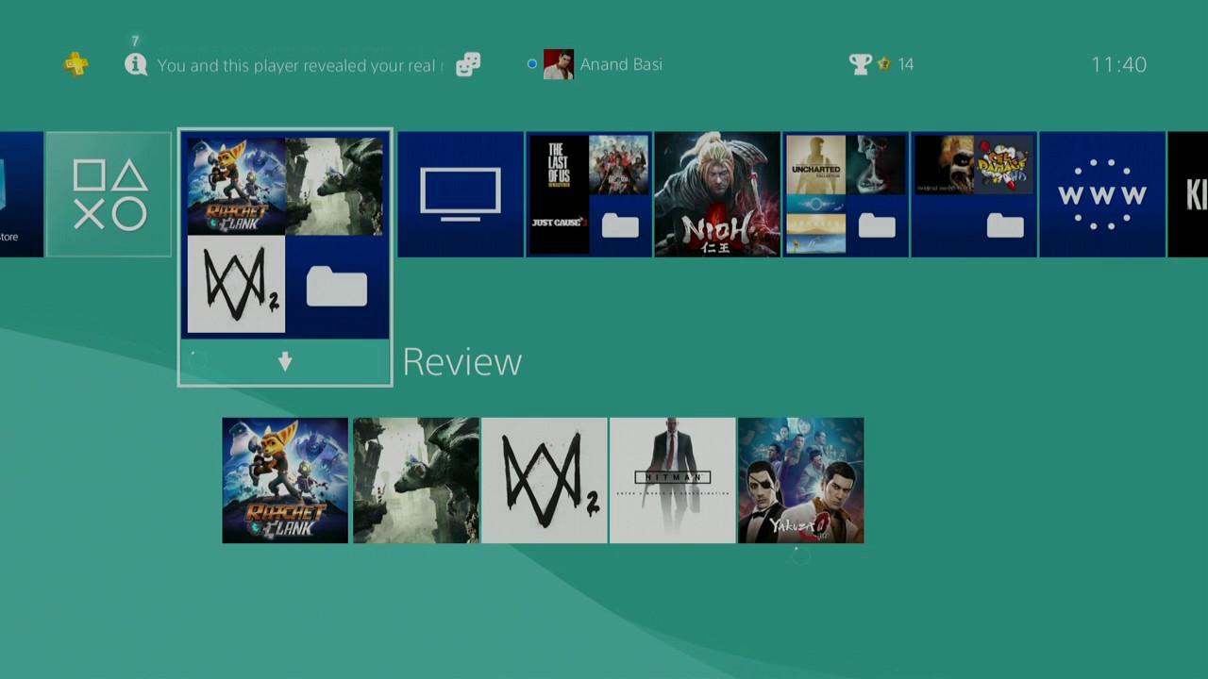This screenshot has width=1208, height=679.
Task: Expand the Review folder down arrow
Action: (x=285, y=362)
